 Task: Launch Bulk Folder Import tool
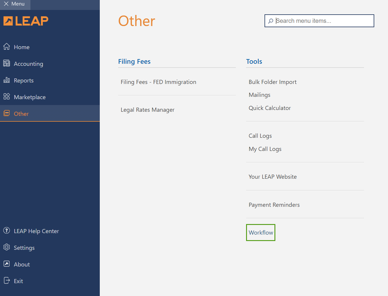coord(272,82)
